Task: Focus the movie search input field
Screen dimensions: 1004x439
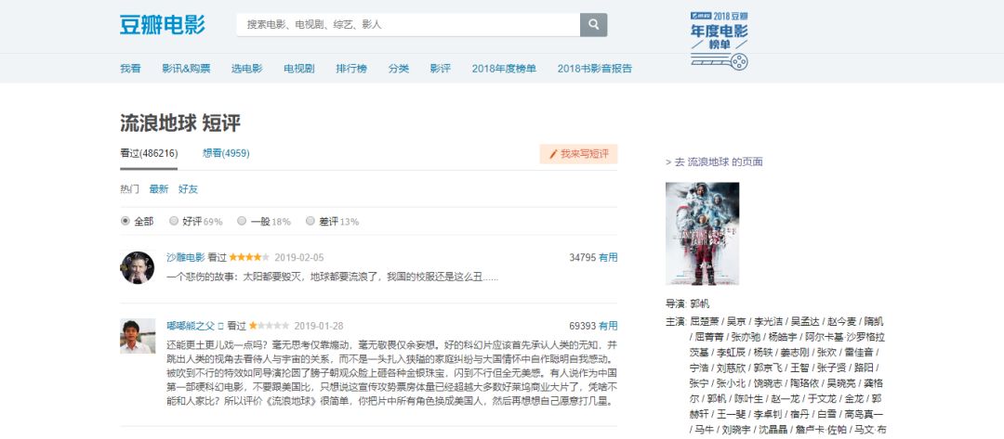Action: point(408,25)
